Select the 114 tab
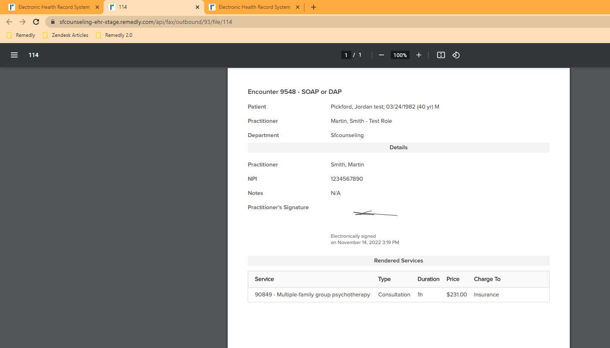The image size is (610, 348). [x=154, y=7]
